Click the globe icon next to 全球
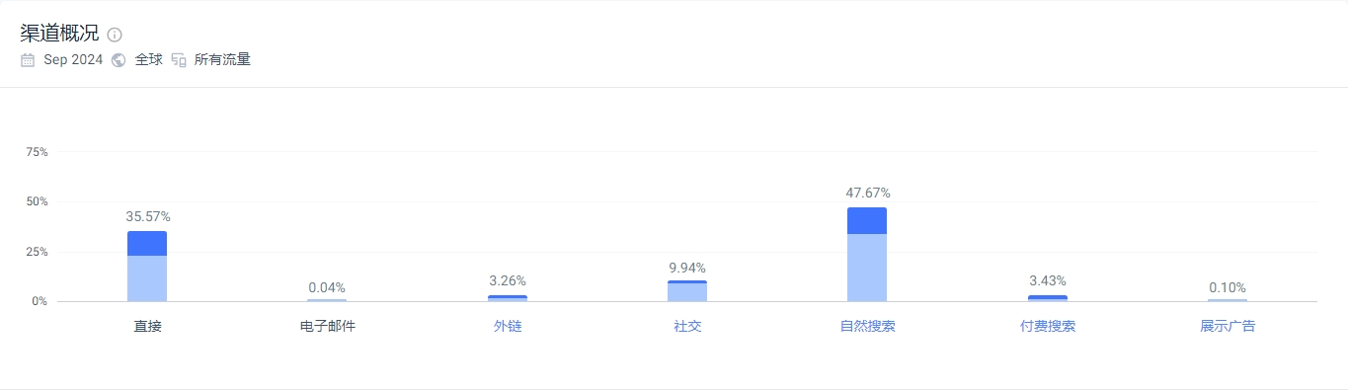The width and height of the screenshot is (1348, 390). (x=119, y=60)
